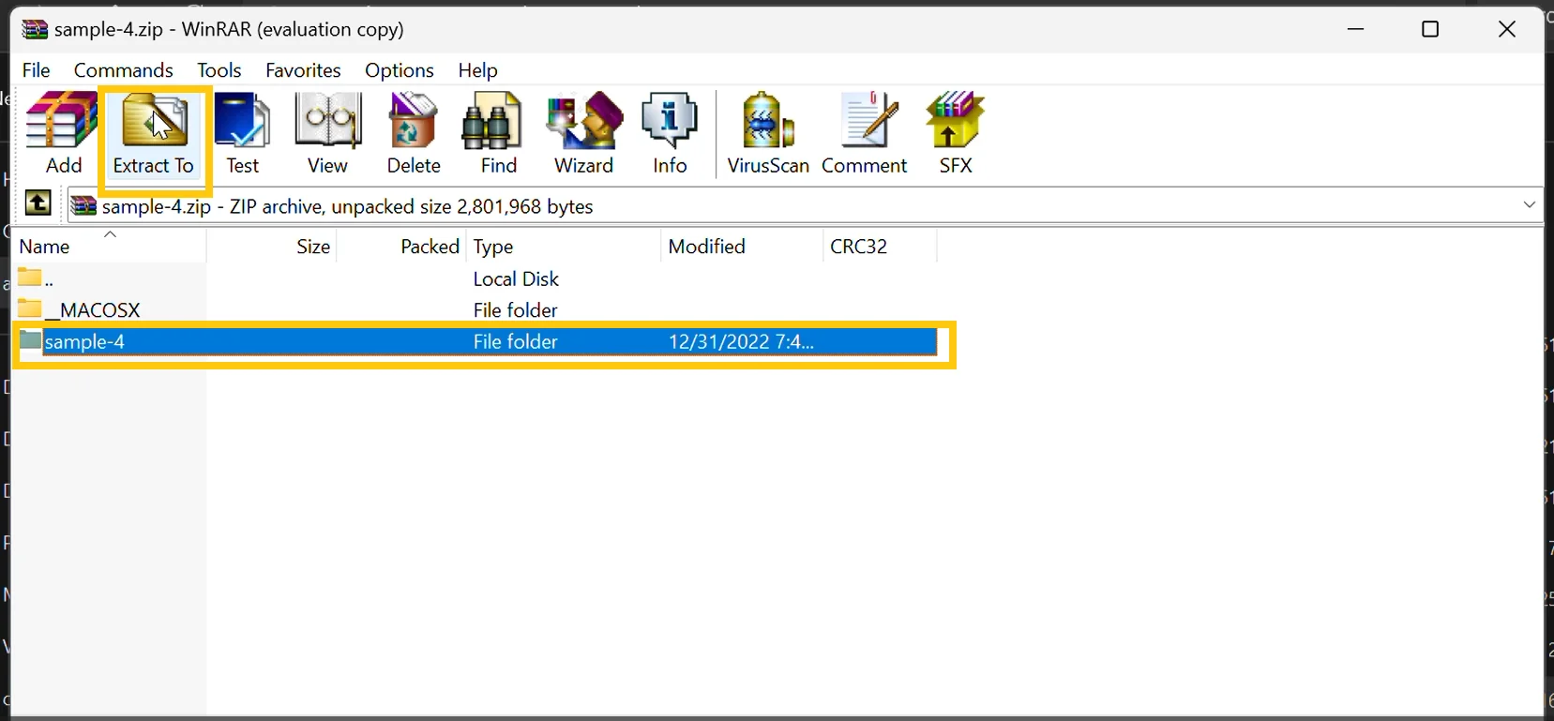Click the __MACOSX 'File folder' type cell
Viewport: 1554px width, 721px height.
click(515, 309)
